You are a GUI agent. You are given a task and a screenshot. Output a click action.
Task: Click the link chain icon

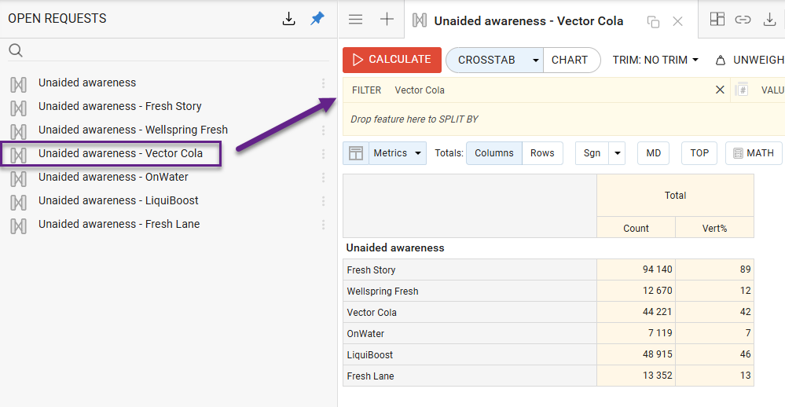tap(743, 20)
